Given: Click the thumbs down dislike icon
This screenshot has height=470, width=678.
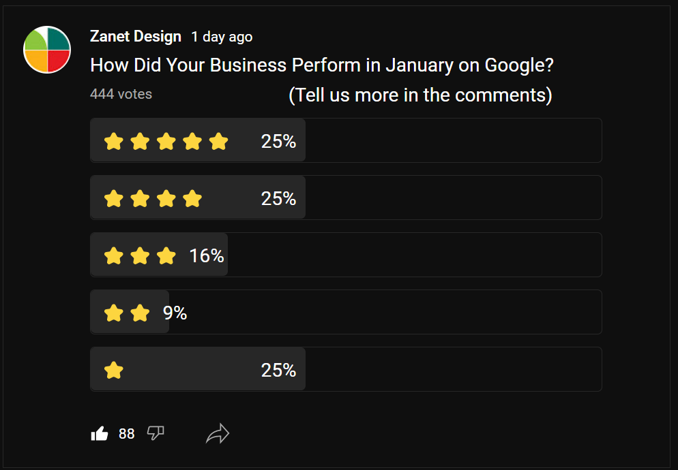Looking at the screenshot, I should click(156, 433).
